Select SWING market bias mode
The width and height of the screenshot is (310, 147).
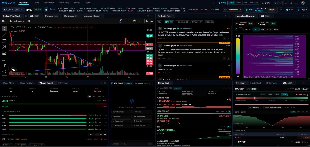coord(277,94)
